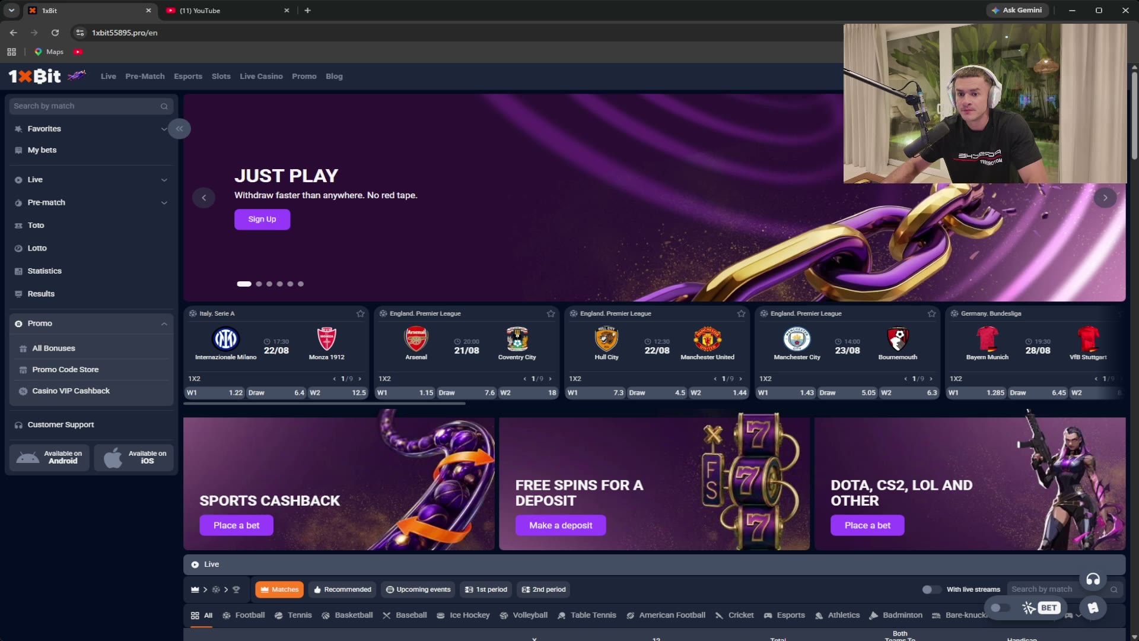The width and height of the screenshot is (1139, 641).
Task: Click the Internazionale Milano team crest
Action: 225,339
